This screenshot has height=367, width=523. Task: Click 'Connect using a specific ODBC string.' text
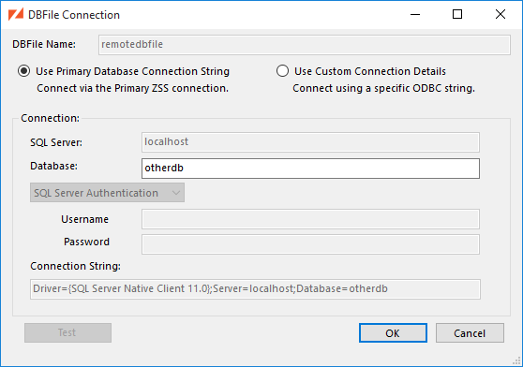(383, 88)
